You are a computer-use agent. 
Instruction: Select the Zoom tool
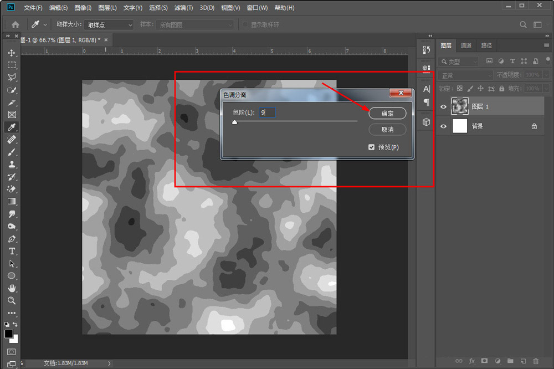point(12,300)
